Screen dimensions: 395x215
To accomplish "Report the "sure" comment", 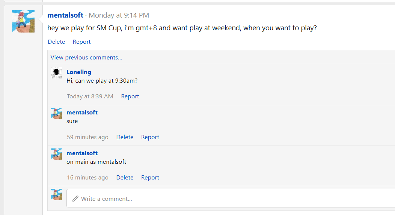I will (150, 137).
